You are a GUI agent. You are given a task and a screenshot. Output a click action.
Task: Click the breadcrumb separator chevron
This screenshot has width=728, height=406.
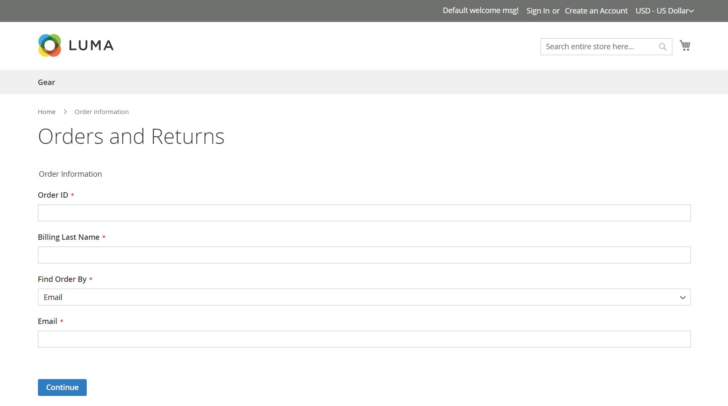pos(65,112)
